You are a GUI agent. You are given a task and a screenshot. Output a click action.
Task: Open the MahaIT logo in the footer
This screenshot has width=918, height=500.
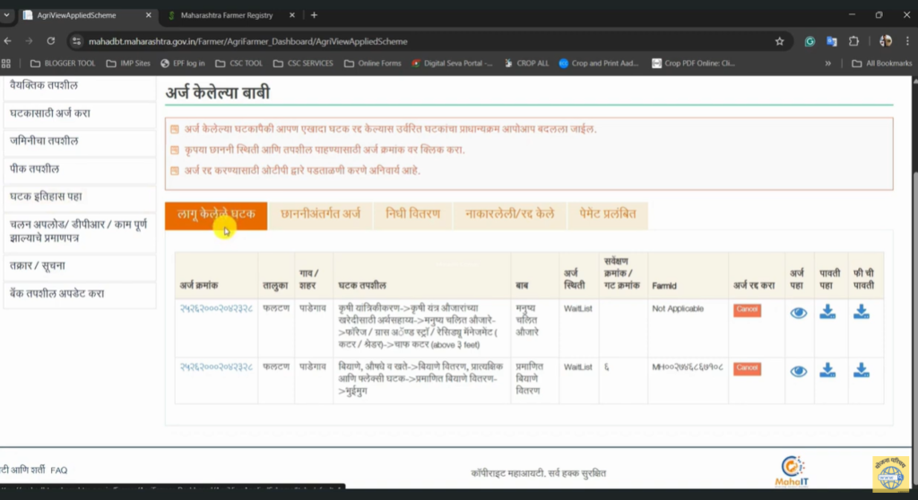(x=792, y=472)
